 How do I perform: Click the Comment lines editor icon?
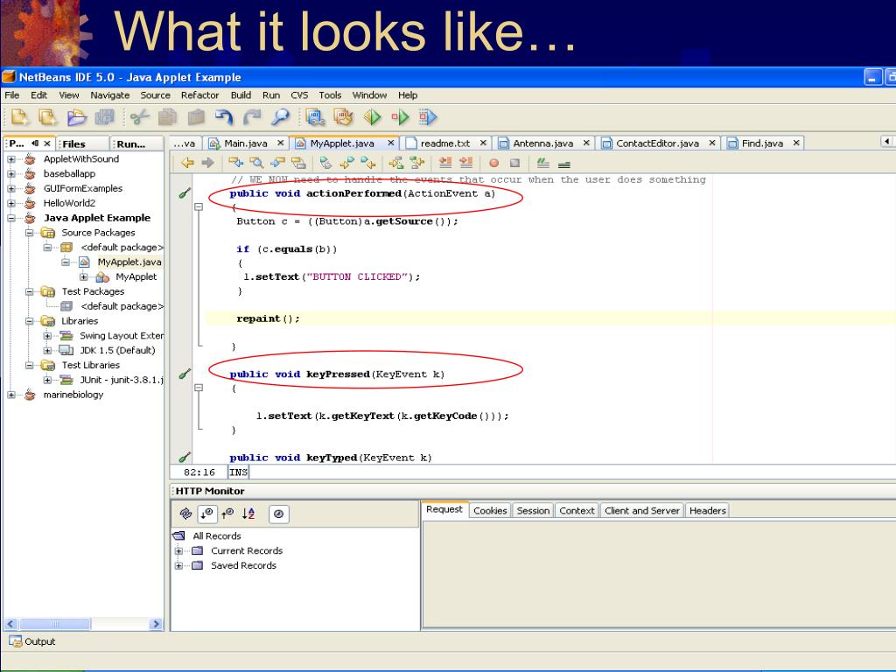542,164
